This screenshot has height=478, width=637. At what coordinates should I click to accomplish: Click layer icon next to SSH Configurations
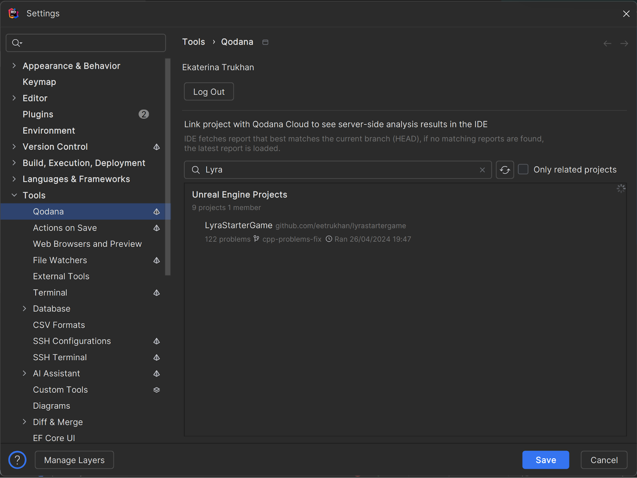(x=156, y=341)
